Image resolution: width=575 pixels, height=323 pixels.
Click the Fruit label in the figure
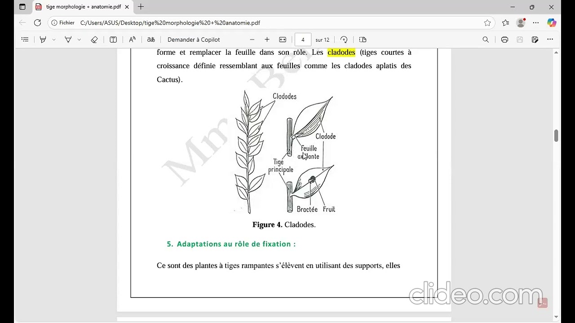tap(329, 209)
